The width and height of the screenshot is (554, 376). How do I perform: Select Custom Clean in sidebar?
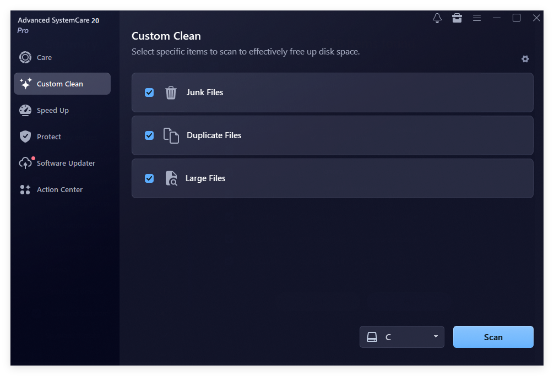[x=62, y=84]
